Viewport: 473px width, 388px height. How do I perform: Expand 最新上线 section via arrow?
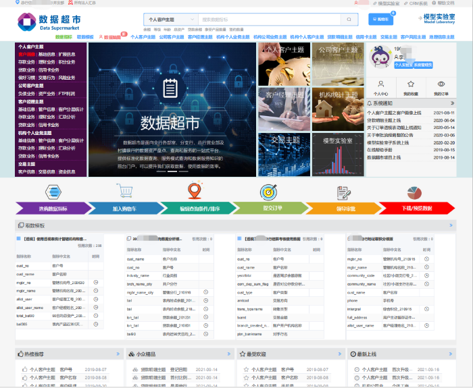(451, 354)
